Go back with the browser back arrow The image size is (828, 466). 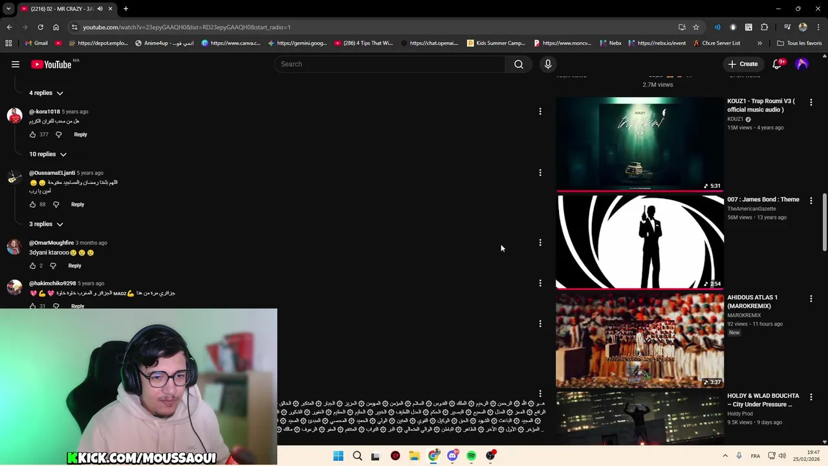(9, 27)
